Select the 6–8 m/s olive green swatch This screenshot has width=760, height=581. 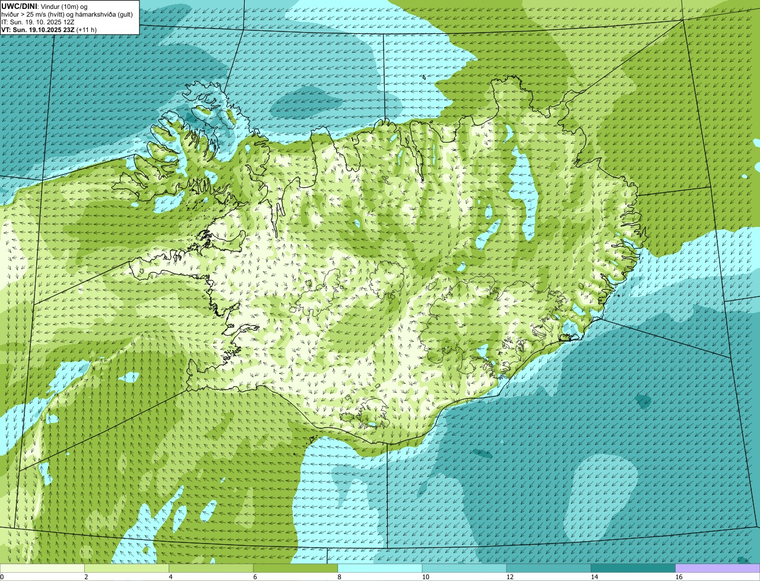pyautogui.click(x=296, y=568)
